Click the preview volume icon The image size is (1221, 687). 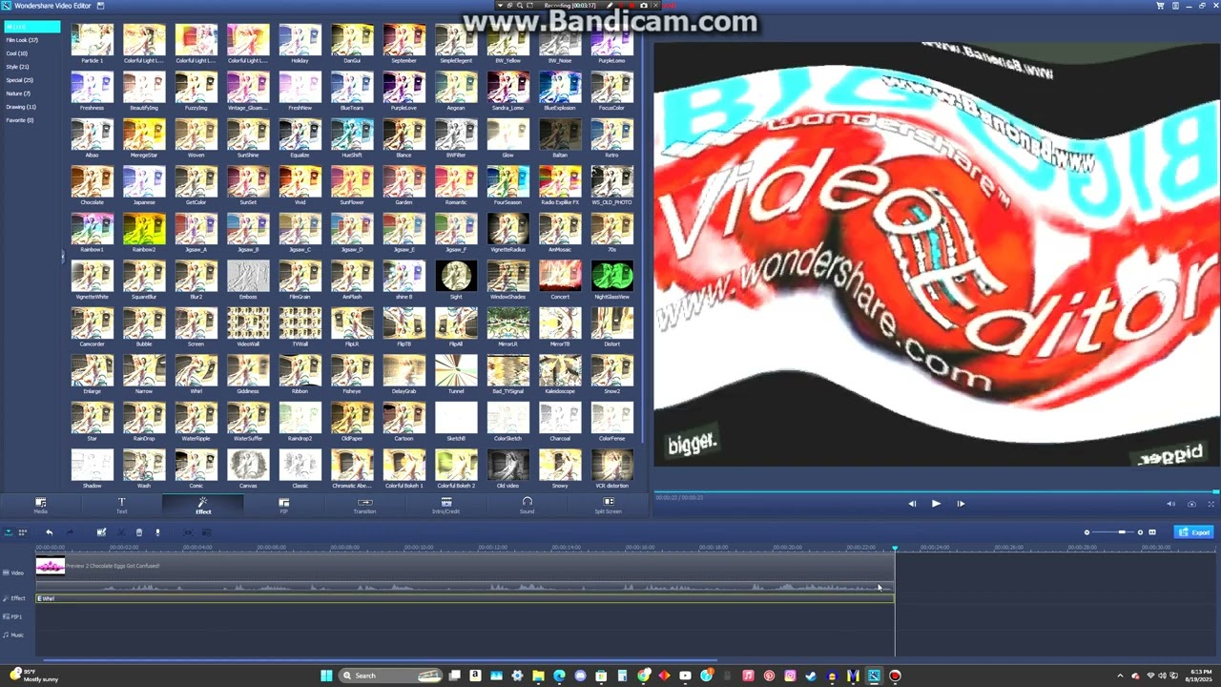tap(1171, 504)
